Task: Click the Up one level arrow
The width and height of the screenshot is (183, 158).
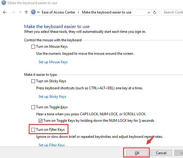Action: (26, 12)
